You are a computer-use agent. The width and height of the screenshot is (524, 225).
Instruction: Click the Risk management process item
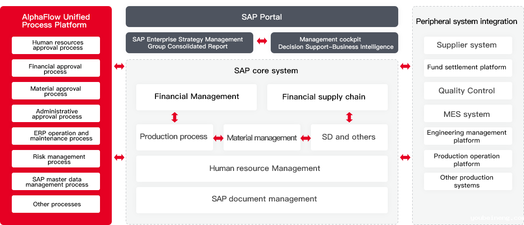[56, 159]
